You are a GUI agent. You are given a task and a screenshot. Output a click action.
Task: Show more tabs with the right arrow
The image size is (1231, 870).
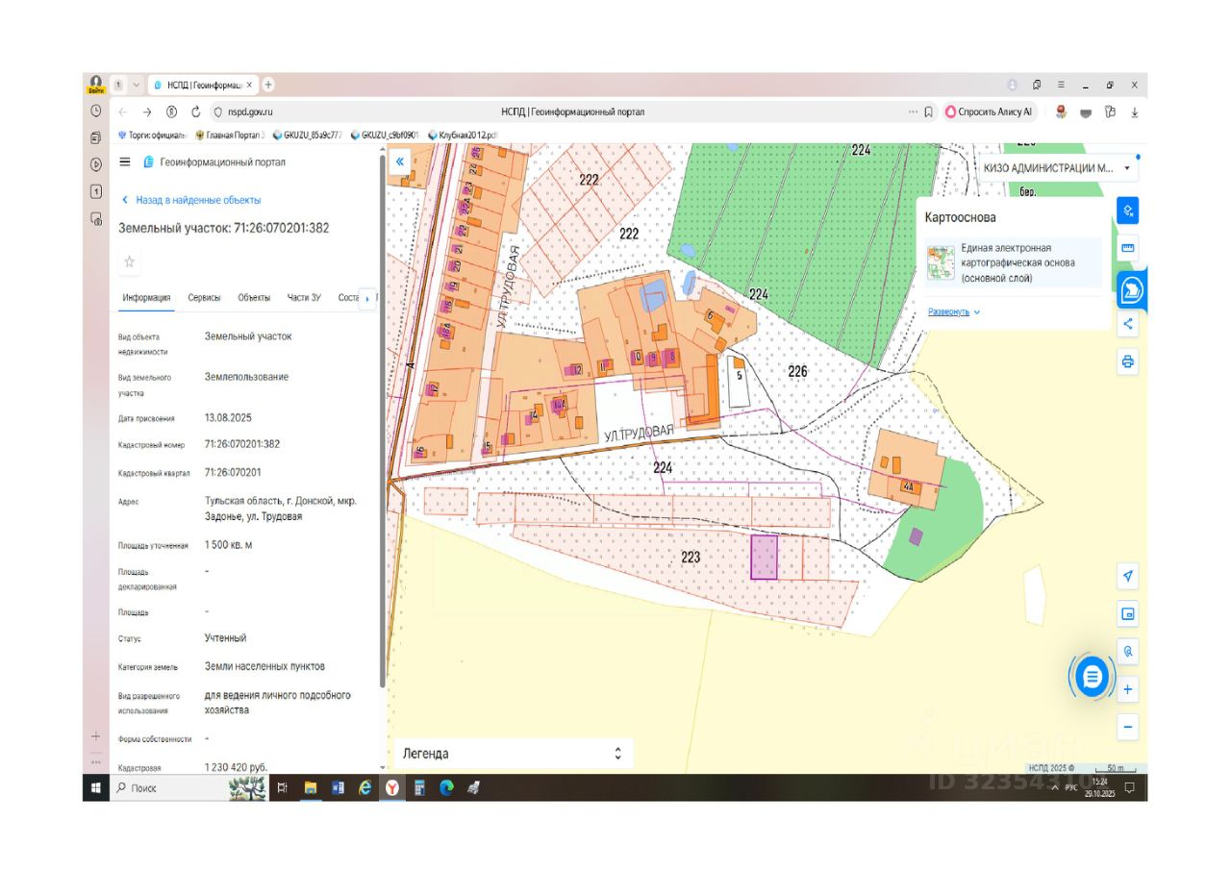point(366,299)
